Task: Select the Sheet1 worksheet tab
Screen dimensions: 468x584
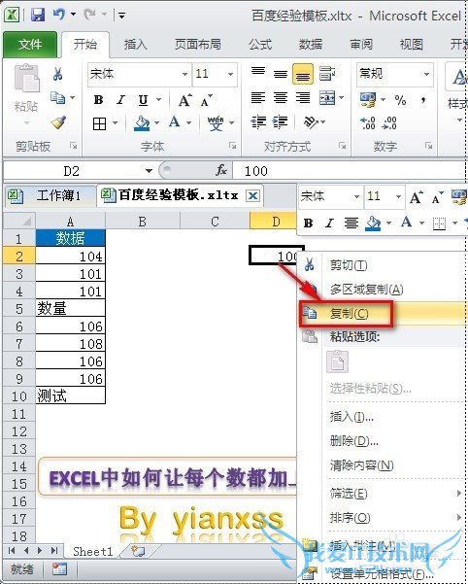Action: pos(92,551)
